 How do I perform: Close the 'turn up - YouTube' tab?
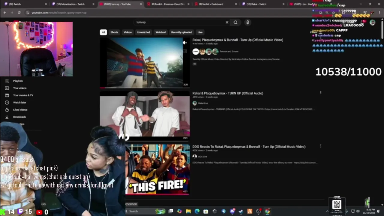(141, 4)
